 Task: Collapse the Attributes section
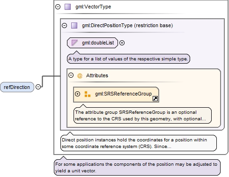pos(71,75)
